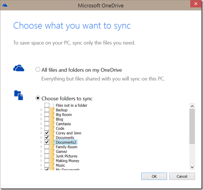Check the Family Room checkbox
This screenshot has height=190, width=203.
[x=47, y=147]
